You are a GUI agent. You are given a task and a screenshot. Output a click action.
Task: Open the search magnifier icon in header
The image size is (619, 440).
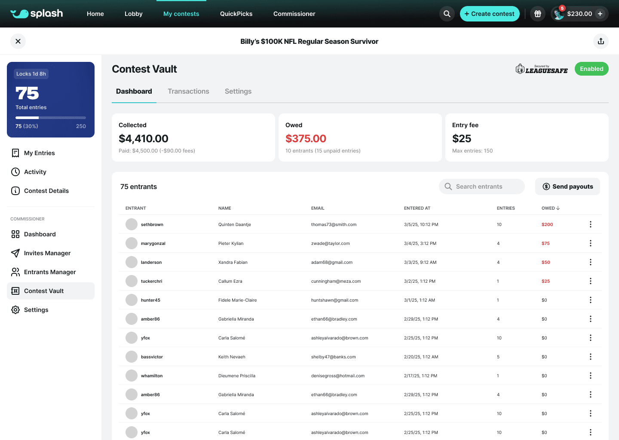pyautogui.click(x=447, y=14)
